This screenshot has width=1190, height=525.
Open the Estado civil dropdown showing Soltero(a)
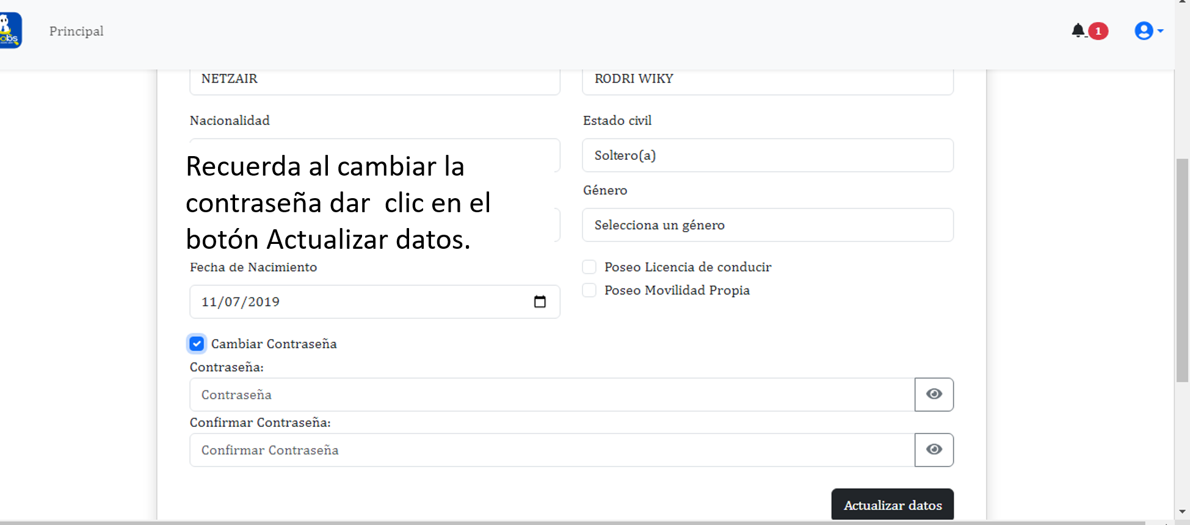(x=767, y=155)
